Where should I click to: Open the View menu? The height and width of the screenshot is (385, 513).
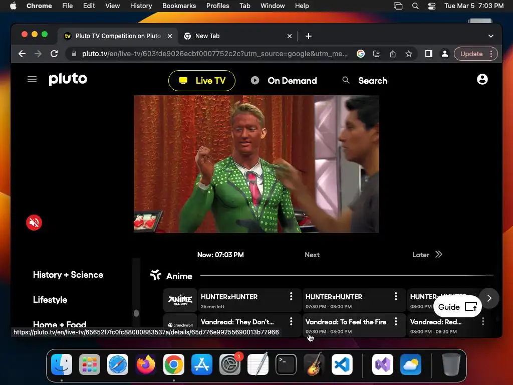click(112, 6)
